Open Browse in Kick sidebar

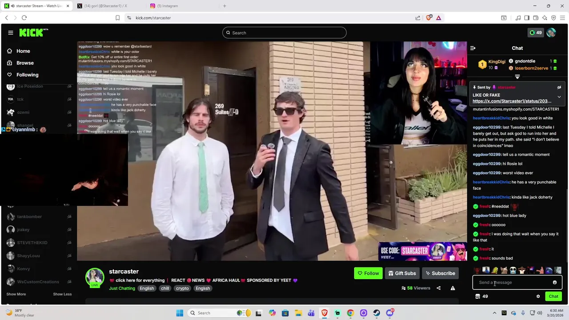tap(25, 63)
